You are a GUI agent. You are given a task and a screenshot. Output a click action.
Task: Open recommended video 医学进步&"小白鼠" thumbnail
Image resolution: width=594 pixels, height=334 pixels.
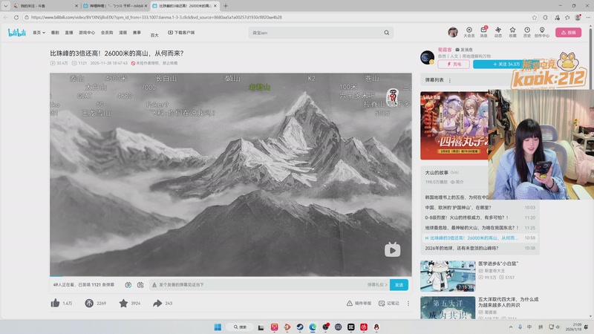[x=448, y=275]
